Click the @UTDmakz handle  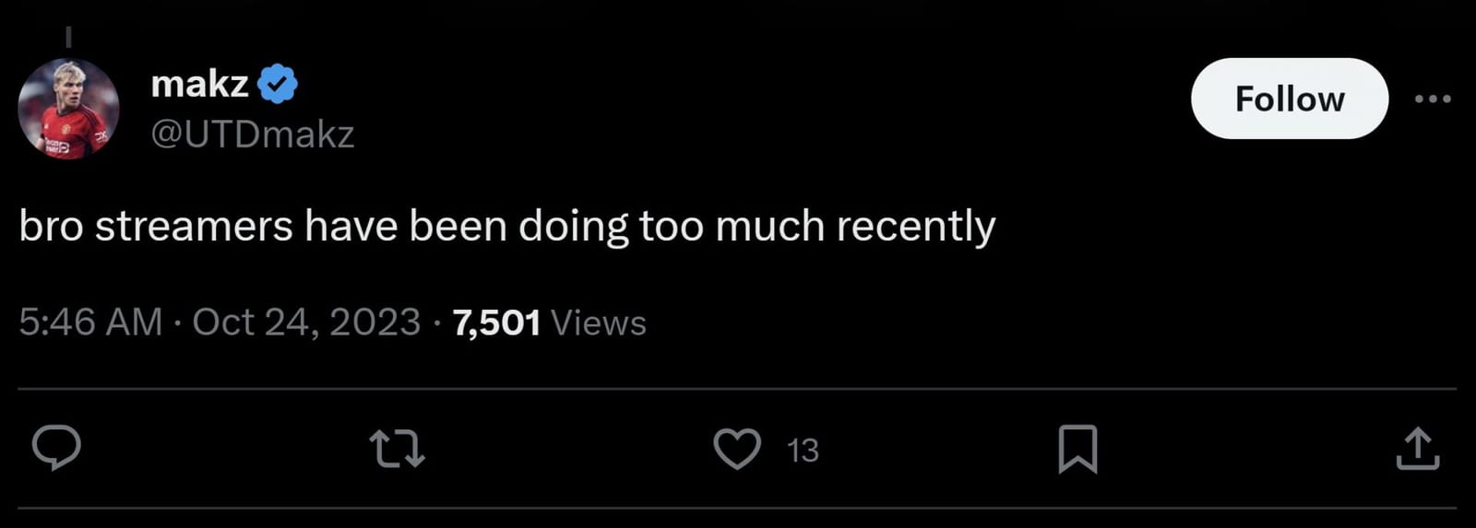tap(252, 135)
